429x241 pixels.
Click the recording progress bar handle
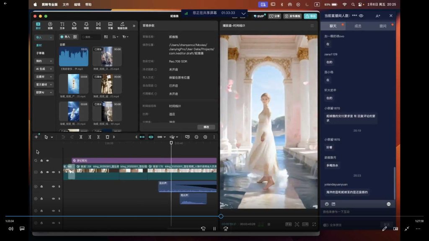pos(221,216)
